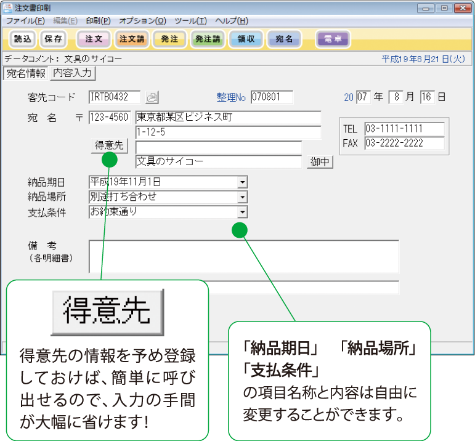The height and width of the screenshot is (441, 475).
Task: Click the 保存 (save) toolbar button
Action: pyautogui.click(x=54, y=39)
